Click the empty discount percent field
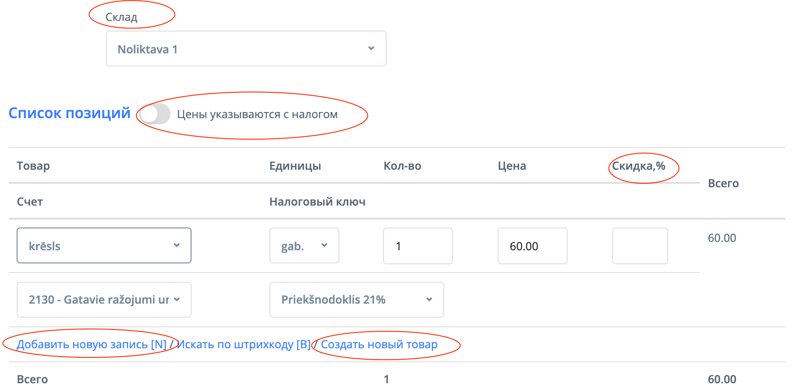This screenshot has width=795, height=392. (x=640, y=246)
